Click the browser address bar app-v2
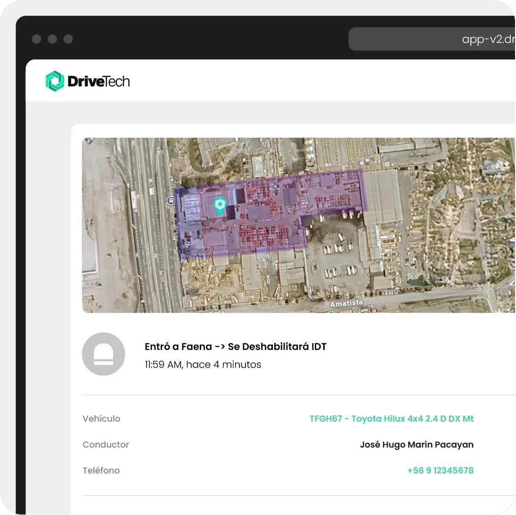The image size is (516, 515). [x=432, y=39]
